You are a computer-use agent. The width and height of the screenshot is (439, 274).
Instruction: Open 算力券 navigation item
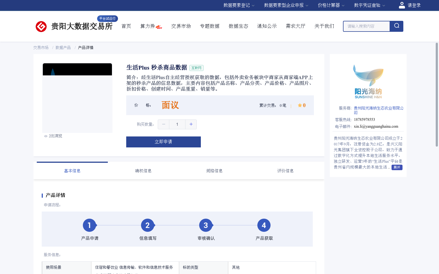pyautogui.click(x=148, y=26)
